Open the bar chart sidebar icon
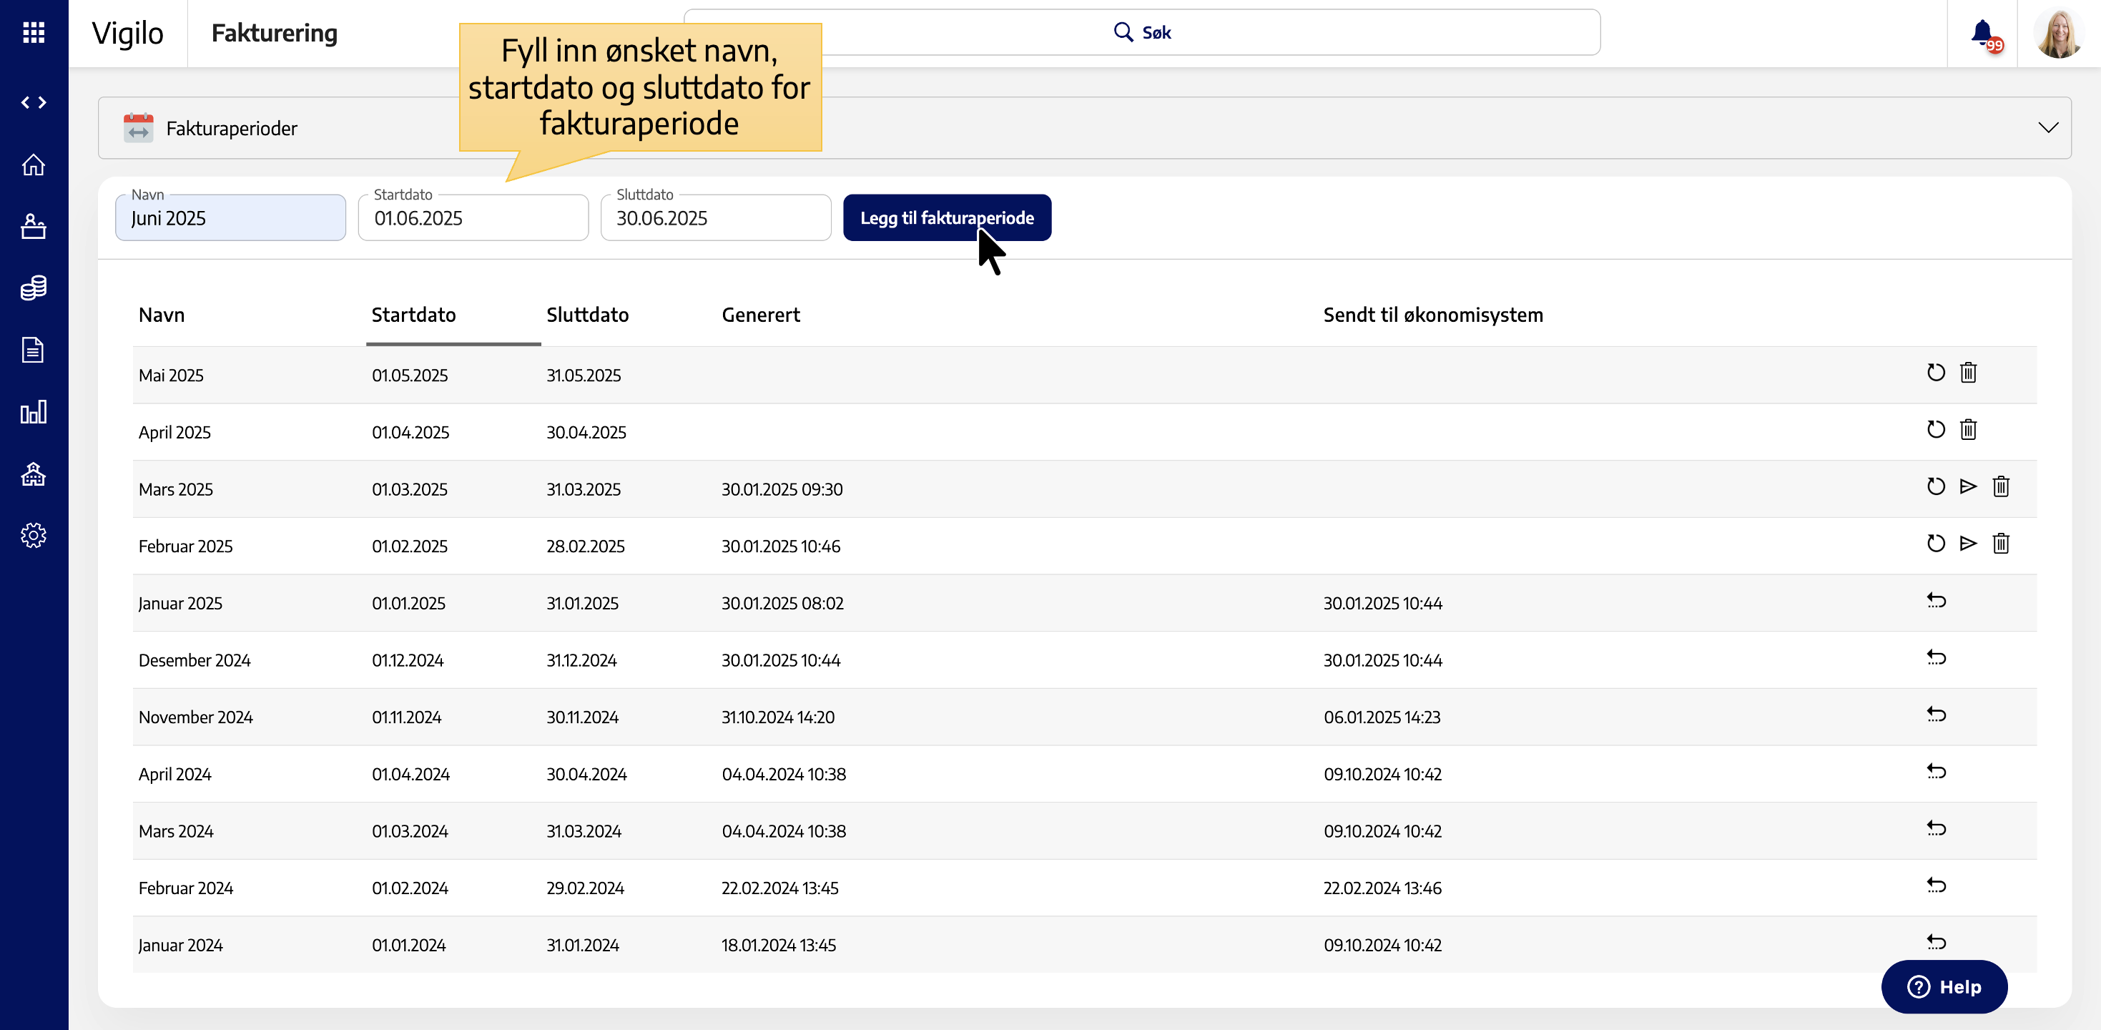The image size is (2101, 1030). pyautogui.click(x=34, y=412)
